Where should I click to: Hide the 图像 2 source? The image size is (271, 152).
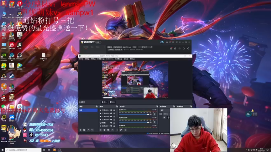coord(111,123)
